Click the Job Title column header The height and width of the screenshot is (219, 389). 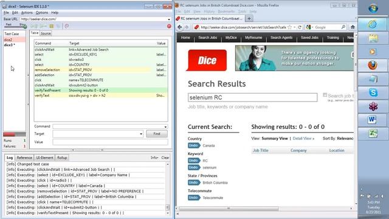click(x=261, y=150)
